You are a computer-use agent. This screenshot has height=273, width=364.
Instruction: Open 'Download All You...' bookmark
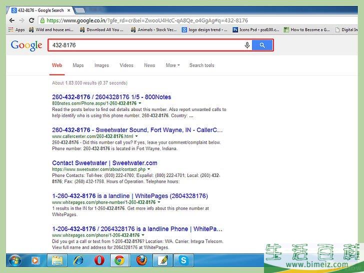101,29
